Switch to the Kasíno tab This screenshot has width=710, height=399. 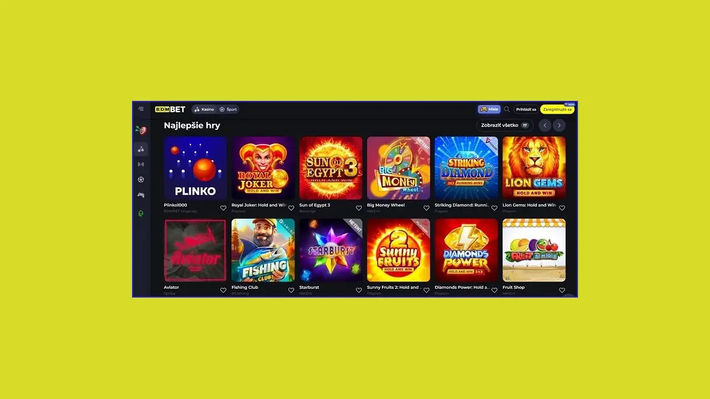pyautogui.click(x=204, y=109)
